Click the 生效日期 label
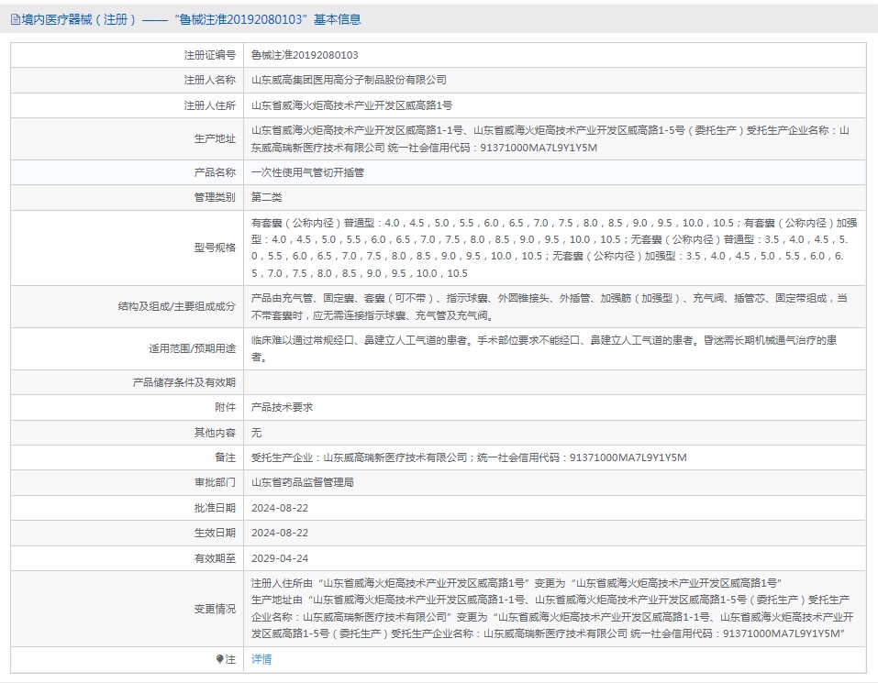 pos(215,533)
